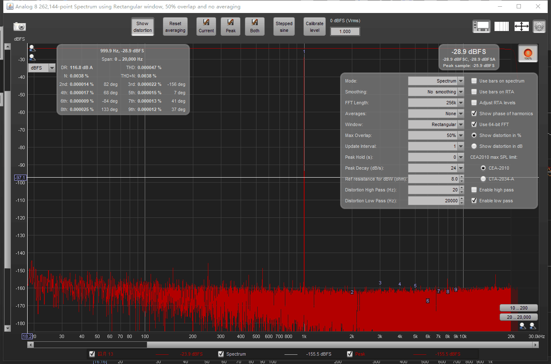Save the Peak trace button

click(231, 26)
